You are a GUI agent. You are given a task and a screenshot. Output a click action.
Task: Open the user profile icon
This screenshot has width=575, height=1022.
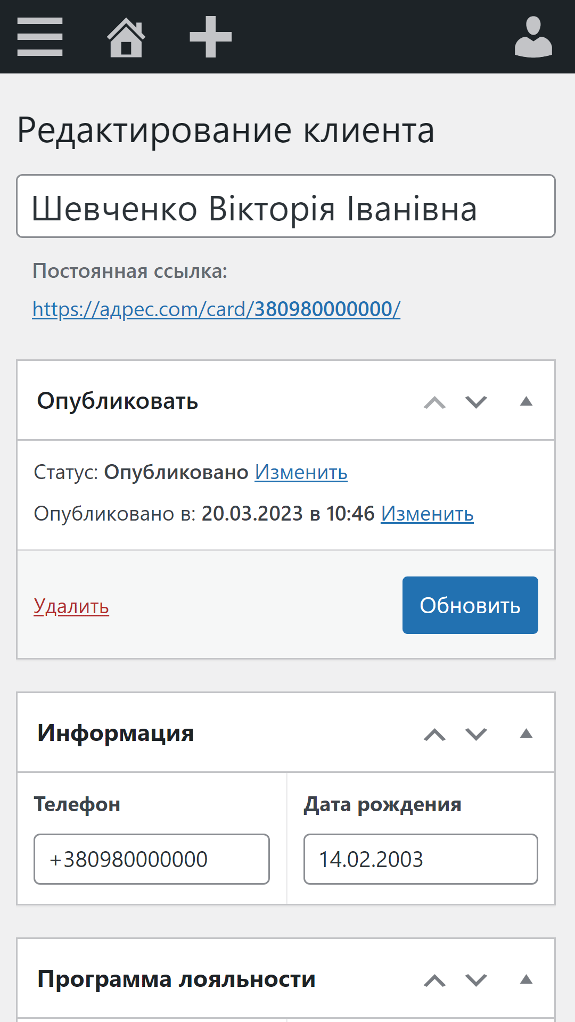[533, 37]
